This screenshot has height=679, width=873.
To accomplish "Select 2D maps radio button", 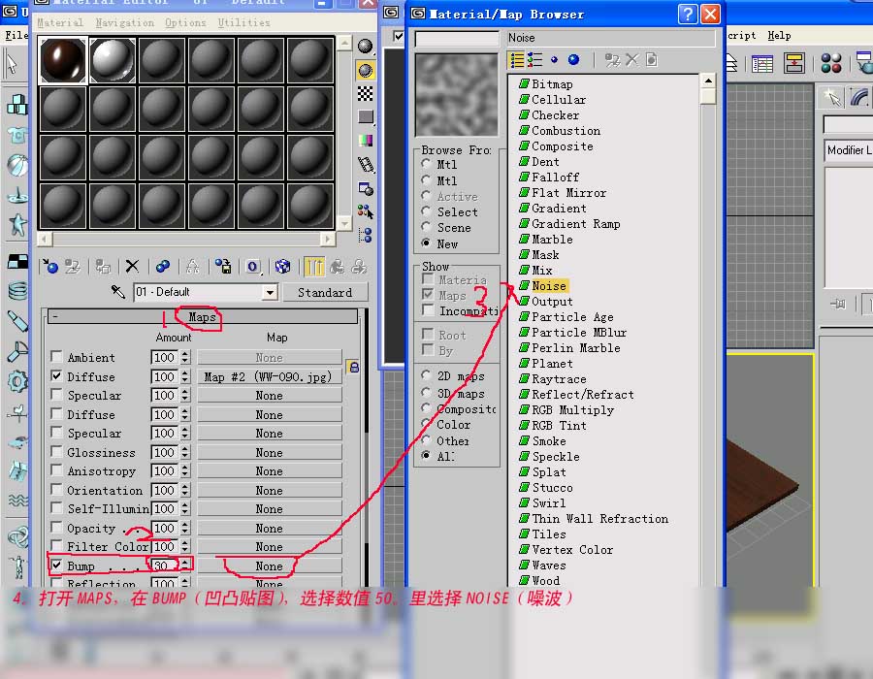I will (x=427, y=375).
